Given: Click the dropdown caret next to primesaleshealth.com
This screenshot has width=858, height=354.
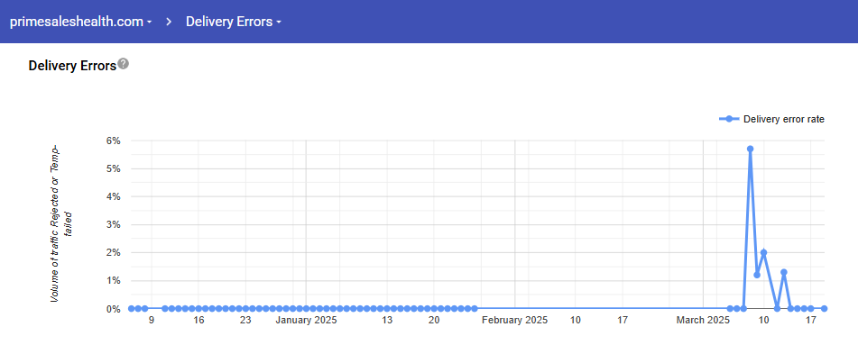Looking at the screenshot, I should (x=149, y=23).
